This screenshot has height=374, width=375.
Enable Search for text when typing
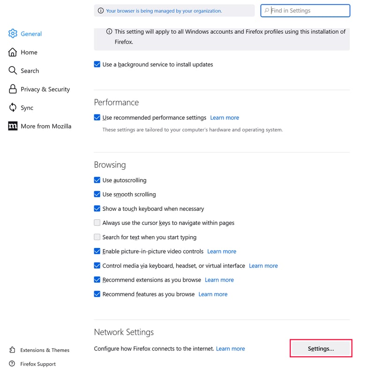point(97,237)
